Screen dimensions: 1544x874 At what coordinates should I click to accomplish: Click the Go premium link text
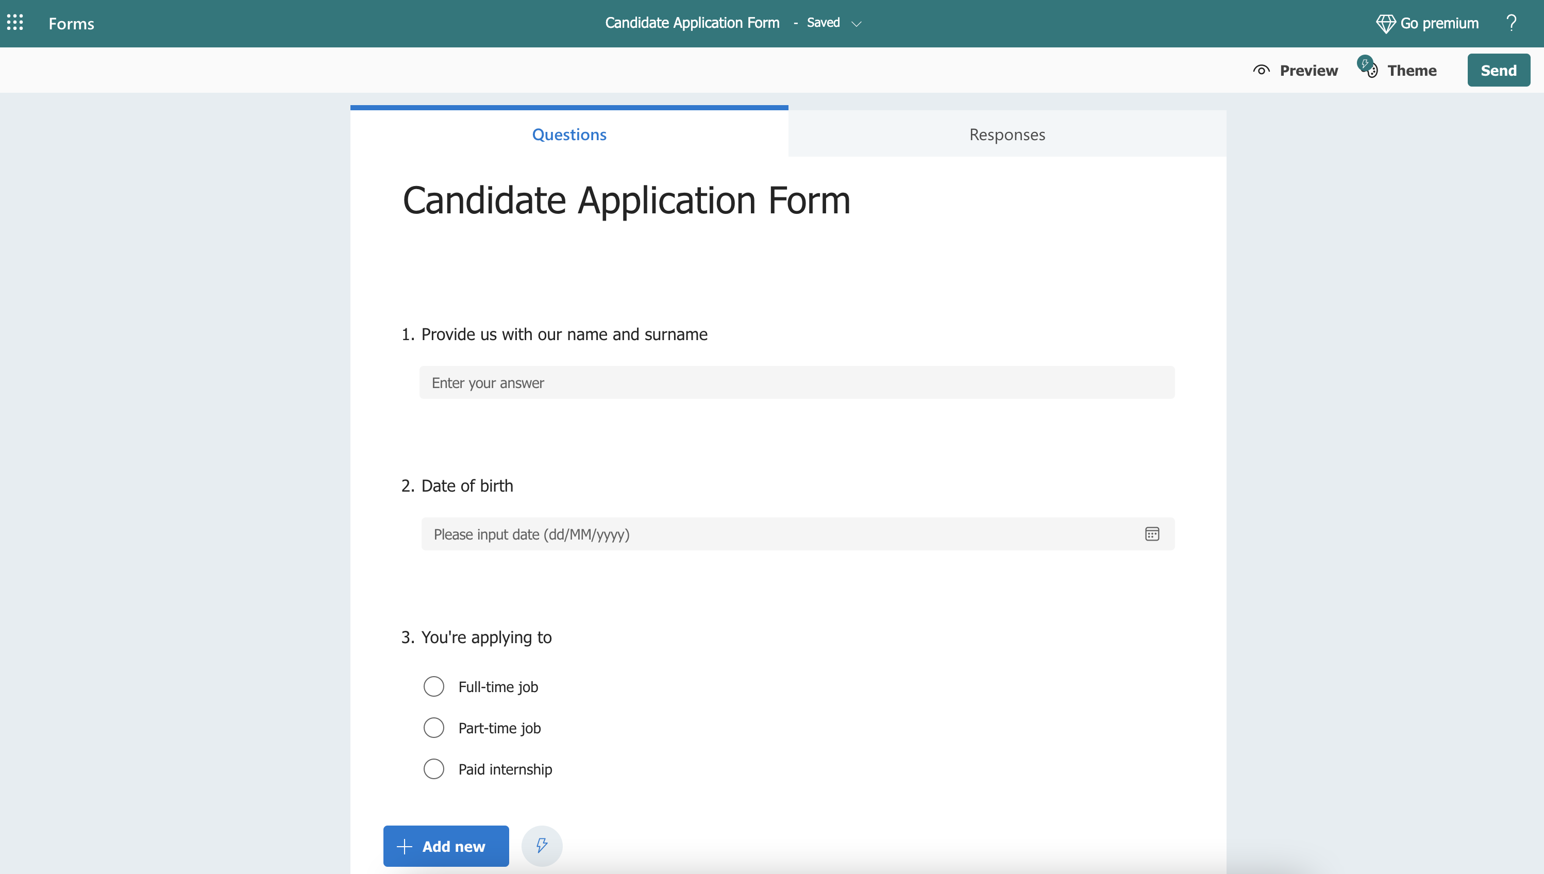tap(1439, 23)
